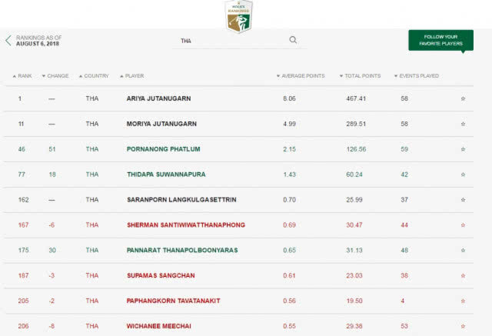Click rank number 205

pos(24,301)
